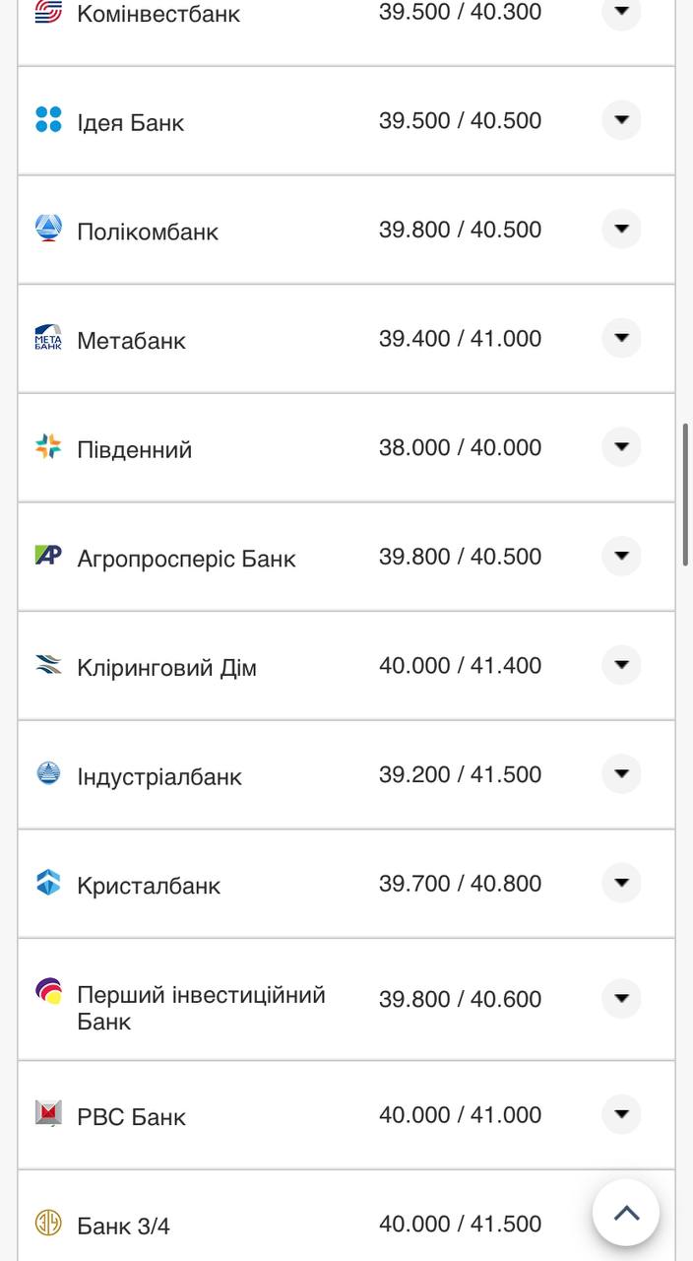Click the Індустріалбанк logo icon

48,774
